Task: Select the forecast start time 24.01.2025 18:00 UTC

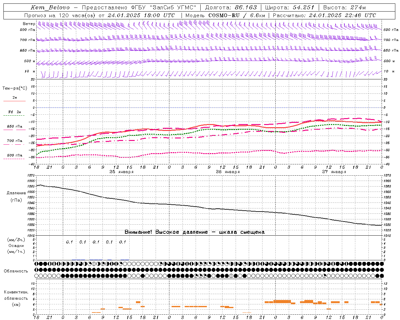Action: tap(141, 15)
